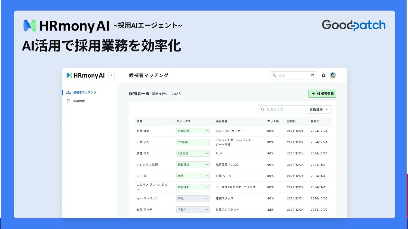This screenshot has height=229, width=408.
Task: Select candidate エミリア グレース 佐々木
Action: pyautogui.click(x=152, y=187)
